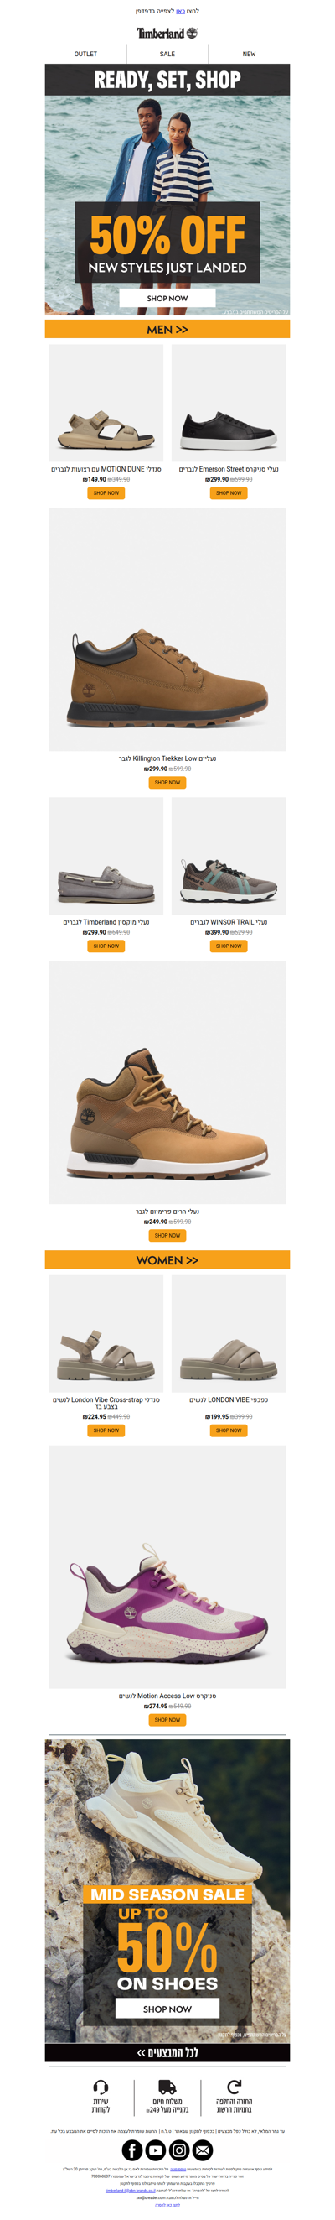Click the returns and exchange arrow icon
This screenshot has width=335, height=2220.
click(234, 2087)
